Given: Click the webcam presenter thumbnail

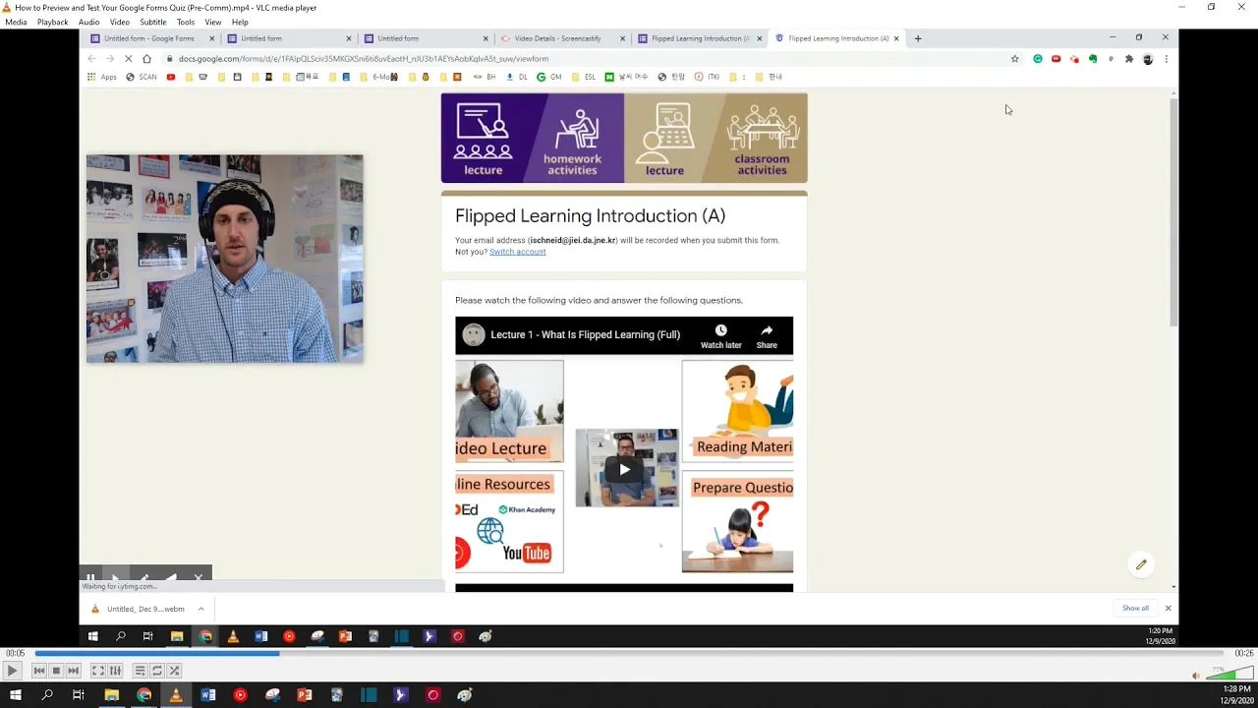Looking at the screenshot, I should [x=224, y=259].
